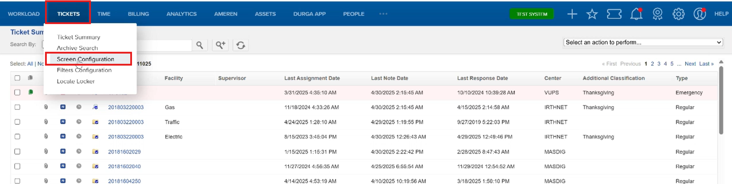Open the DURGA APP menu
Screen dimensions: 732x184
tap(310, 14)
